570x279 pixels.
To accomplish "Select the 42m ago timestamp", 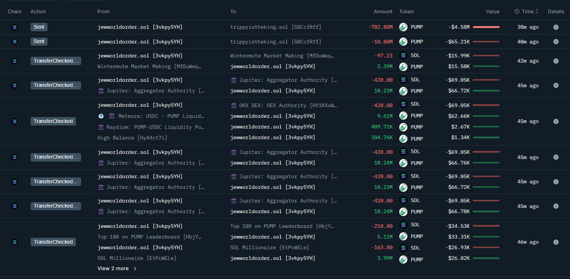I will click(528, 61).
